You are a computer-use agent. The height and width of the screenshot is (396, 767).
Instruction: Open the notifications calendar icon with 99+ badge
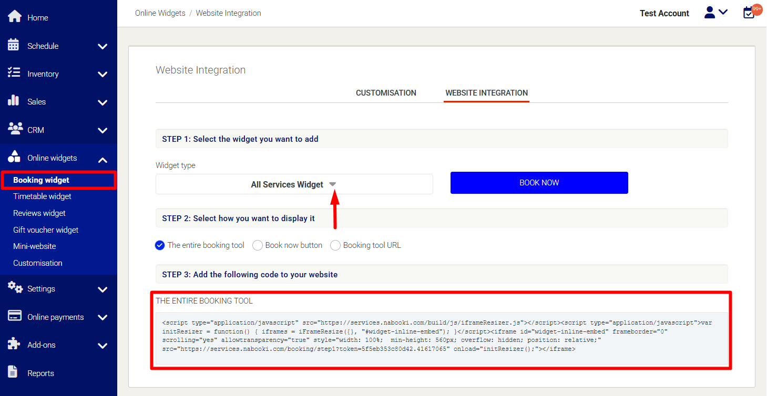749,13
